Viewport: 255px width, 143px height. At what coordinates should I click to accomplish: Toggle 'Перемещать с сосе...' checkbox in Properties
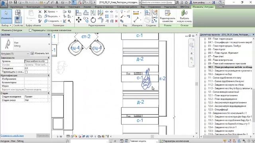coord(26,72)
